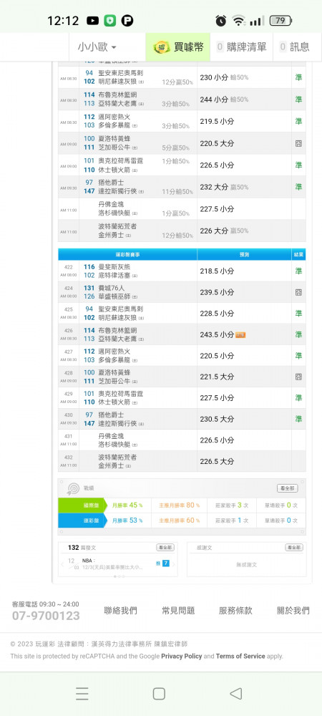Viewport: 322px width, 716px height.
Task: Open the 小小歐 user dropdown
Action: point(97,47)
